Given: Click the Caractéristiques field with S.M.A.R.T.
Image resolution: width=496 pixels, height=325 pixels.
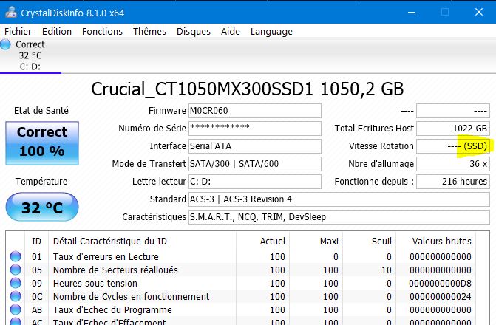Looking at the screenshot, I should [339, 217].
